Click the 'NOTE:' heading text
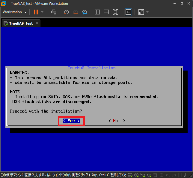The height and width of the screenshot is (178, 193). pyautogui.click(x=16, y=92)
